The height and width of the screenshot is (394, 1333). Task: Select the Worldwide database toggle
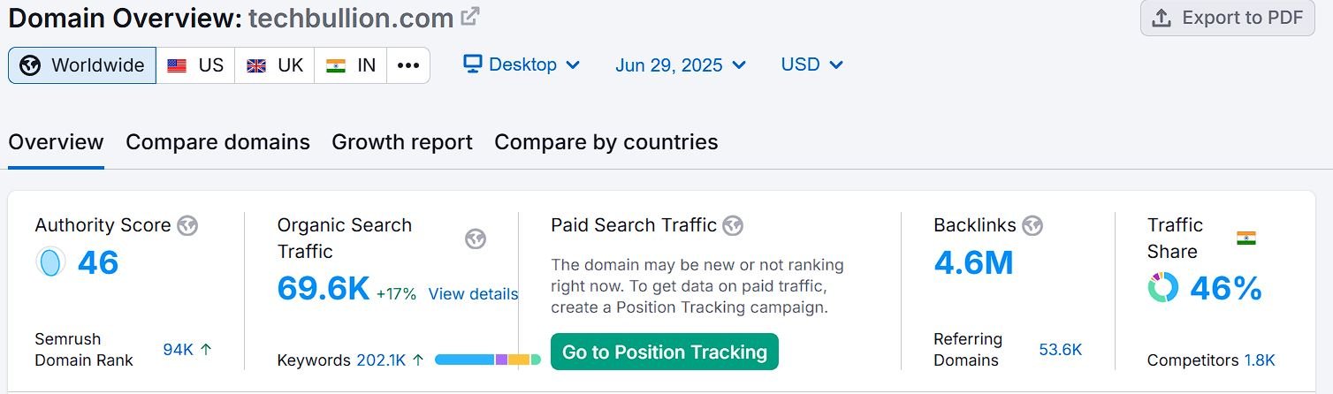(x=82, y=65)
